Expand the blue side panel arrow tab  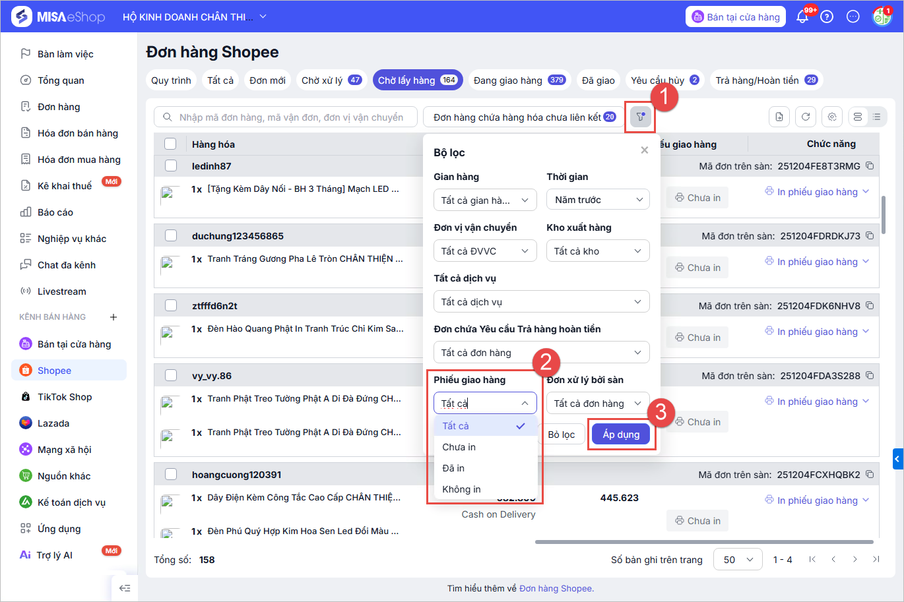[897, 458]
